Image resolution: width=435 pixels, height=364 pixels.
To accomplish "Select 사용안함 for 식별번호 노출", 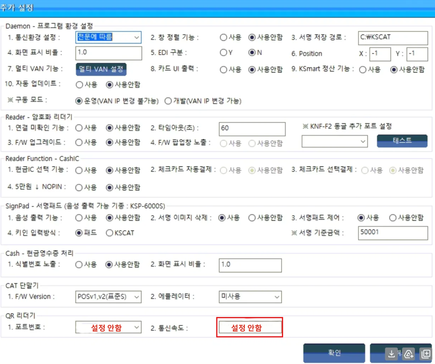I will pyautogui.click(x=123, y=265).
